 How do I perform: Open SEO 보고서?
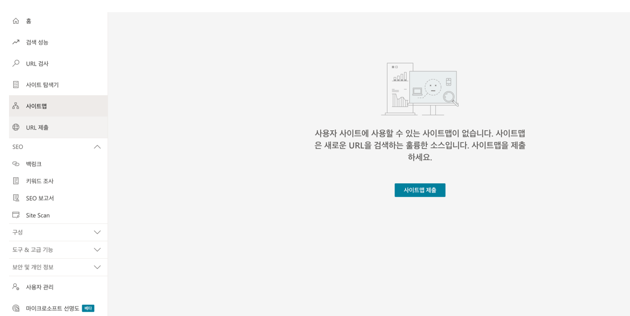point(58,198)
